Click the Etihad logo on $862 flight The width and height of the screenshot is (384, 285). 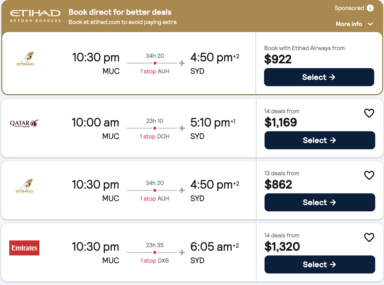[25, 186]
